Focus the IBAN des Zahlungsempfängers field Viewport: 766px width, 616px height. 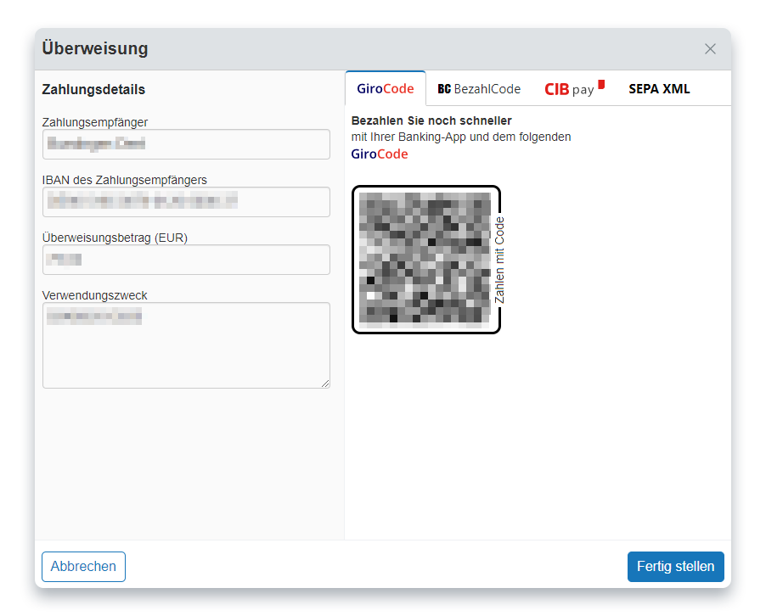[x=186, y=202]
